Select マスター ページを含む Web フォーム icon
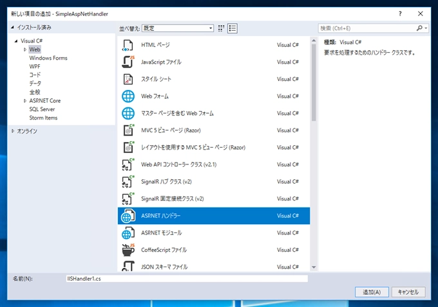Image resolution: width=438 pixels, height=307 pixels. (x=128, y=114)
